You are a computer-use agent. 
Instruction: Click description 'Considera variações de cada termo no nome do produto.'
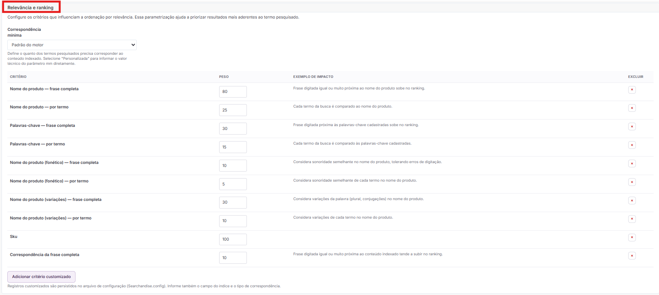point(343,217)
